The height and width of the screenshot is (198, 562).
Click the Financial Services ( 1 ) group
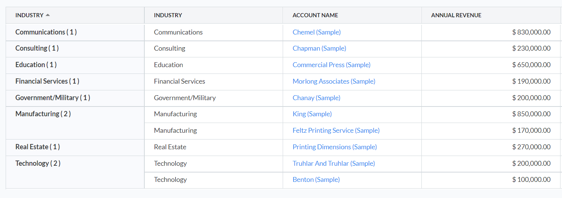pos(47,81)
